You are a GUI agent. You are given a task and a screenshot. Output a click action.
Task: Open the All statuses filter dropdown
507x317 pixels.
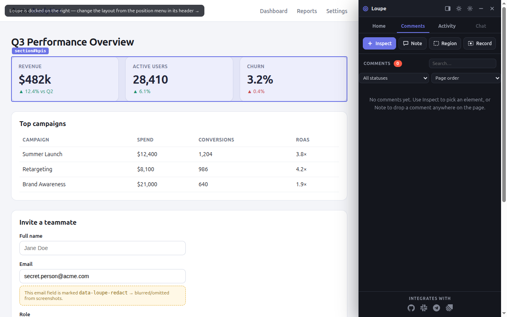pos(394,78)
